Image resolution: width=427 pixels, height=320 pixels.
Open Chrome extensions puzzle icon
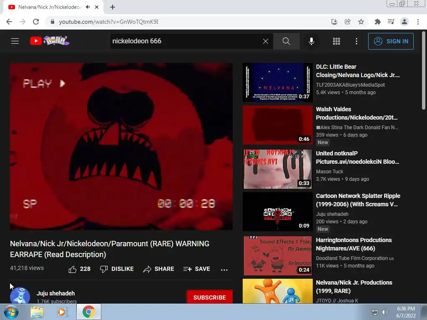[x=377, y=22]
